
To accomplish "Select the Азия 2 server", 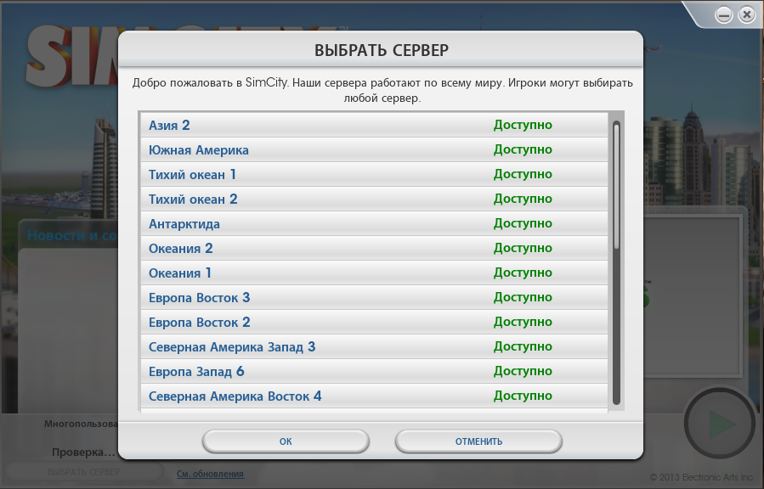I will [374, 125].
